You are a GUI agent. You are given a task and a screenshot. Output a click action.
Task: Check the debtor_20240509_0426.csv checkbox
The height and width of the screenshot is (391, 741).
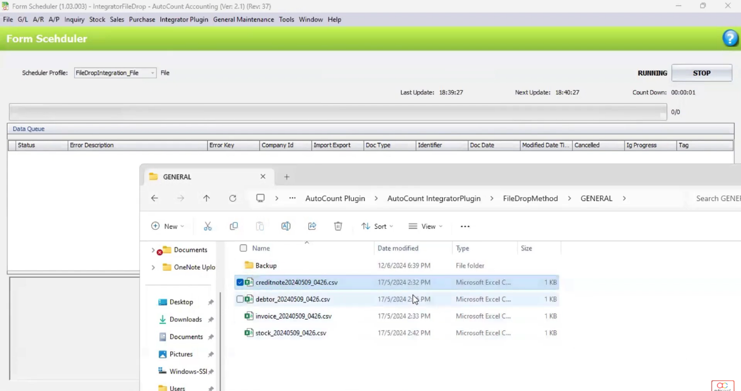tap(239, 299)
